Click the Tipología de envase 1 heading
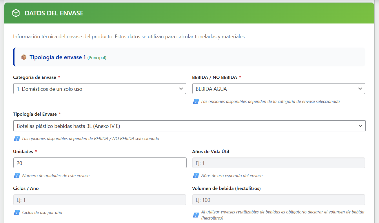This screenshot has width=379, height=223. coord(58,57)
